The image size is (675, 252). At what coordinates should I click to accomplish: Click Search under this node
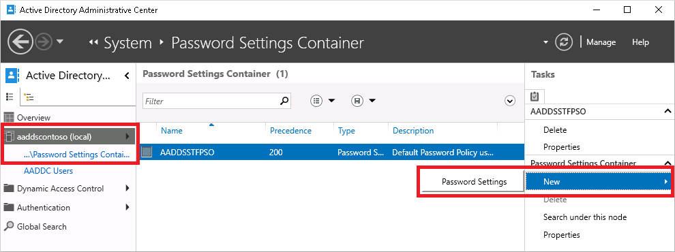point(585,217)
